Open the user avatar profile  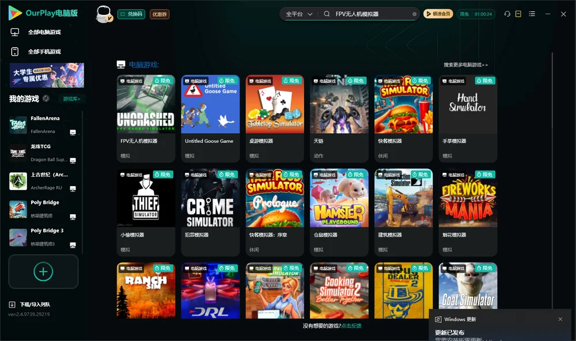(104, 14)
